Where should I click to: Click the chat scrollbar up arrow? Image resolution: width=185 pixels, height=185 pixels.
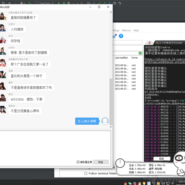(111, 12)
